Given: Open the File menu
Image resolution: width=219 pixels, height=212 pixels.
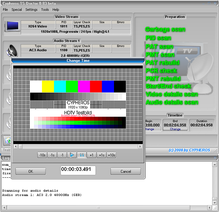Looking at the screenshot, I should click(x=5, y=10).
